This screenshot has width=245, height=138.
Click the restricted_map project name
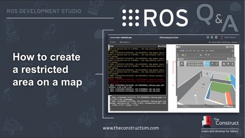(126, 38)
